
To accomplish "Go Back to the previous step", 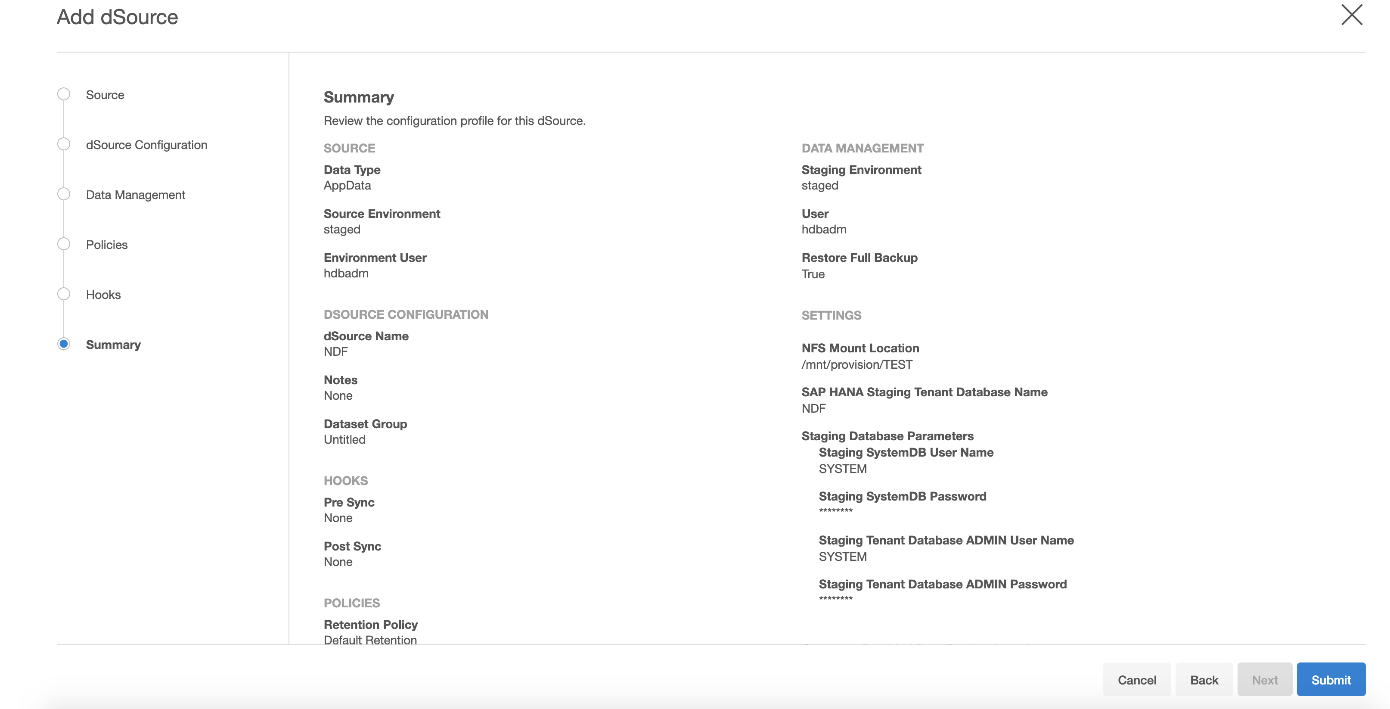I will coord(1204,680).
